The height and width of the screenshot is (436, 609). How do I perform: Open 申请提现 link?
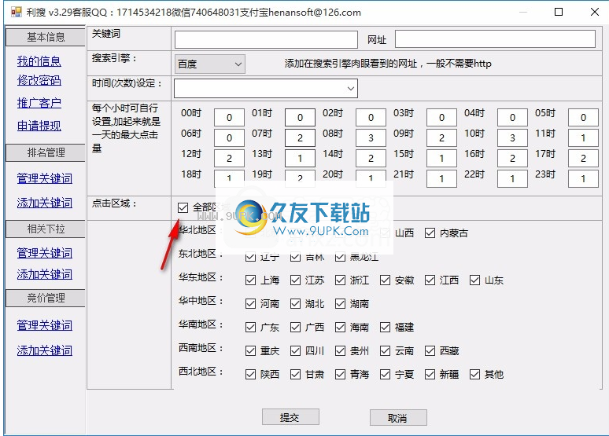tap(39, 126)
